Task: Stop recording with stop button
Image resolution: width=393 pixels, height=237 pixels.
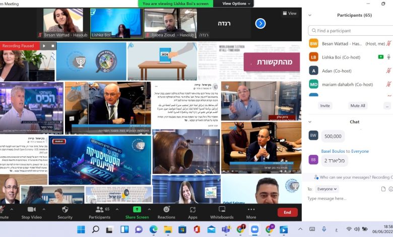Action: tap(52, 46)
